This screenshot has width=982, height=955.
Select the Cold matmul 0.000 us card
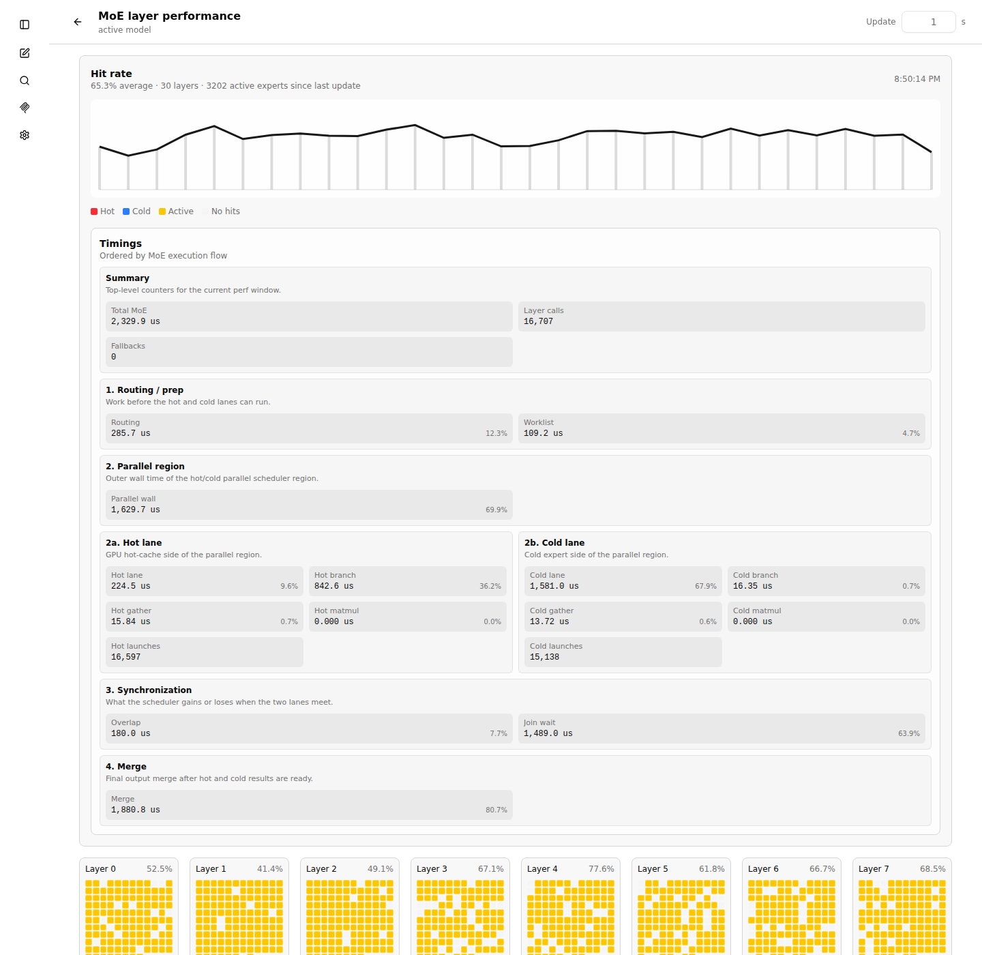827,617
